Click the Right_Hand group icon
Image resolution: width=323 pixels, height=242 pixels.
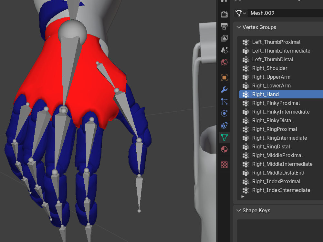(x=246, y=95)
